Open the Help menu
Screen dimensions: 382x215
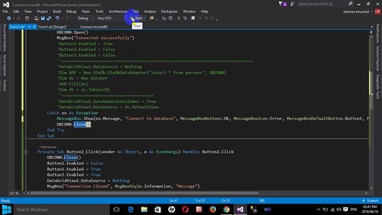click(204, 11)
